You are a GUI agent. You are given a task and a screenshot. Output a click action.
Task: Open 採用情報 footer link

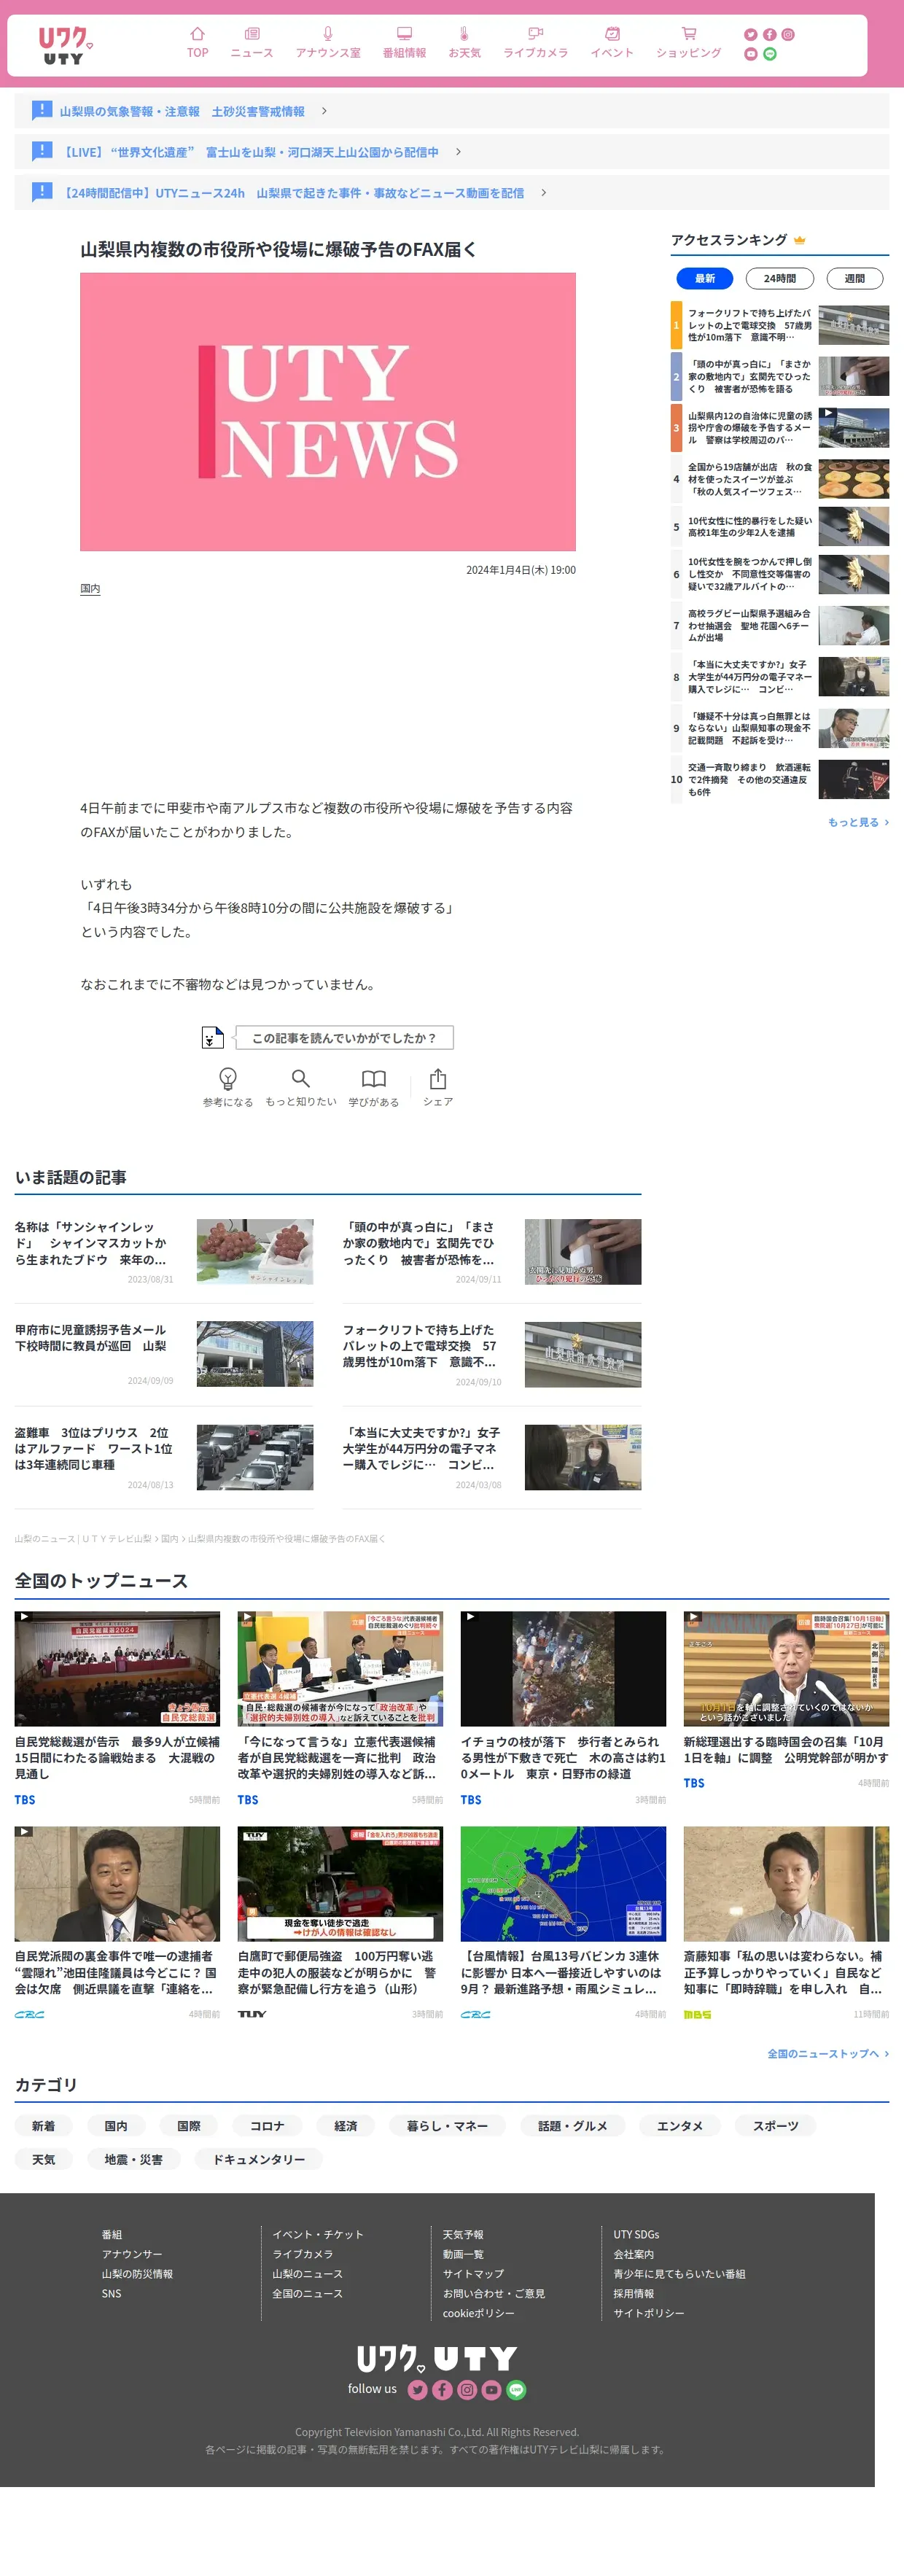tap(633, 2293)
